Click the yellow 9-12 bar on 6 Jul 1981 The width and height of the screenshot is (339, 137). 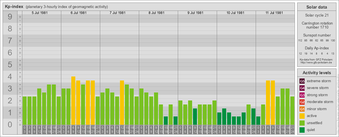click(x=78, y=102)
